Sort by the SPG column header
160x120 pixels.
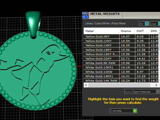point(154,31)
